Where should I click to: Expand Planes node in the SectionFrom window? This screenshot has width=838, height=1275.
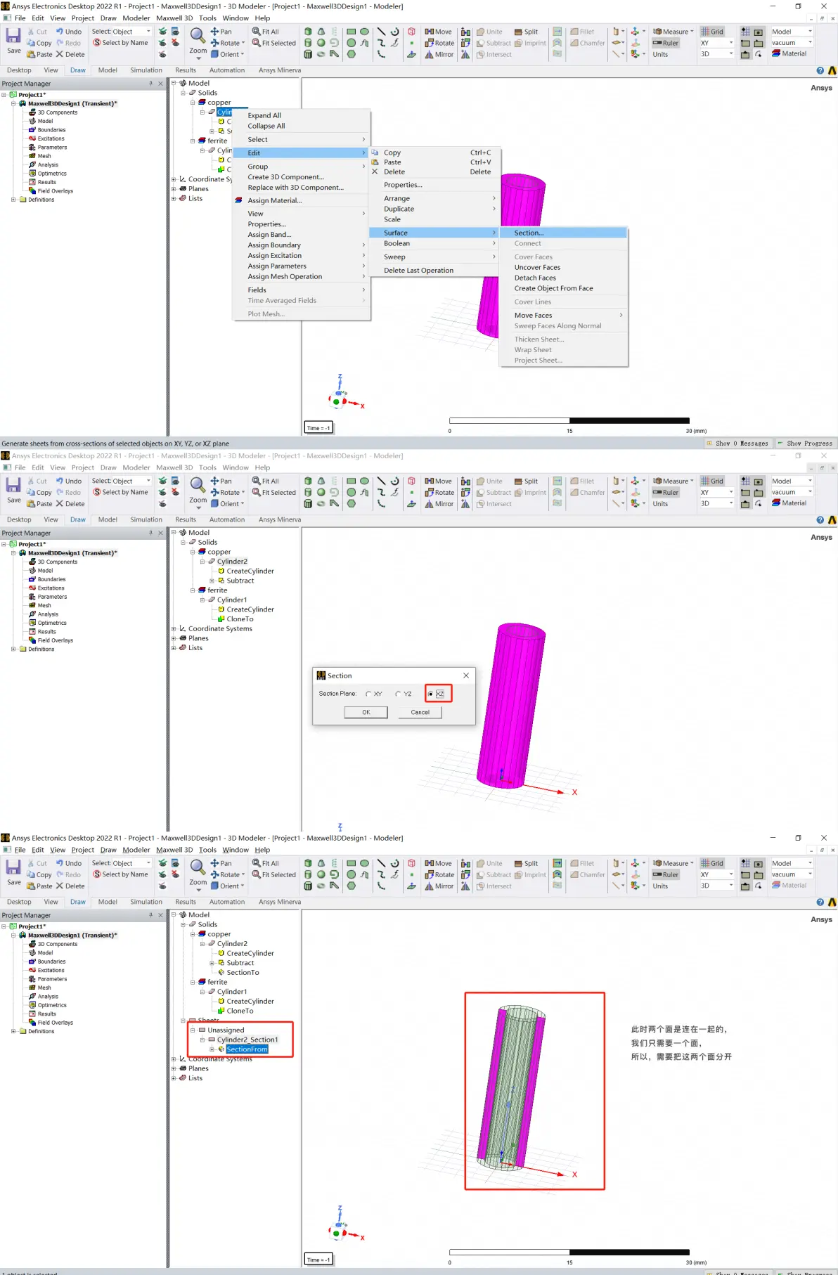[x=174, y=1068]
